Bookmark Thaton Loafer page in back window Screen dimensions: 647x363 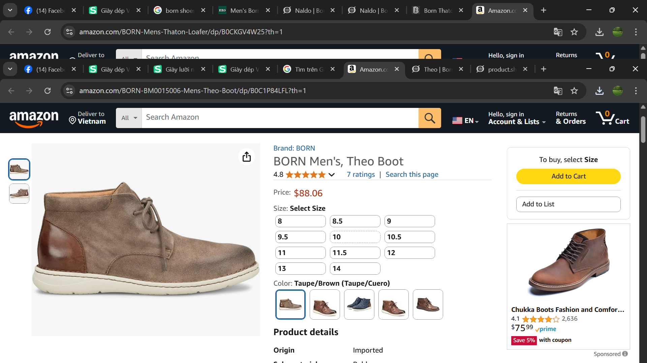tap(574, 32)
